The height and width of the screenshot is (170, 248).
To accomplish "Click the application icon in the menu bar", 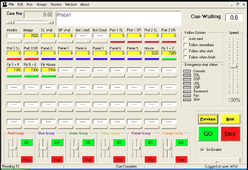I will coord(4,4).
